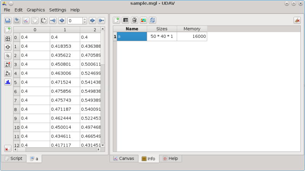Select cell with value 0.471524
Viewport: 305px width, 171px height.
point(65,82)
